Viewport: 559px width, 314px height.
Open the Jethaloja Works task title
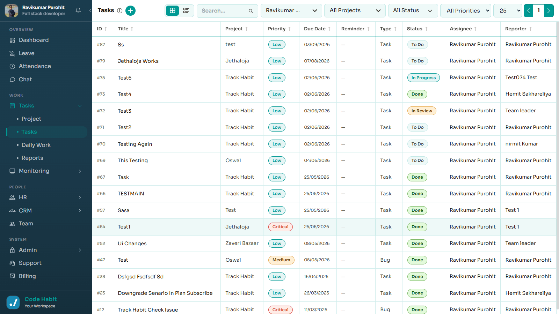coord(138,61)
